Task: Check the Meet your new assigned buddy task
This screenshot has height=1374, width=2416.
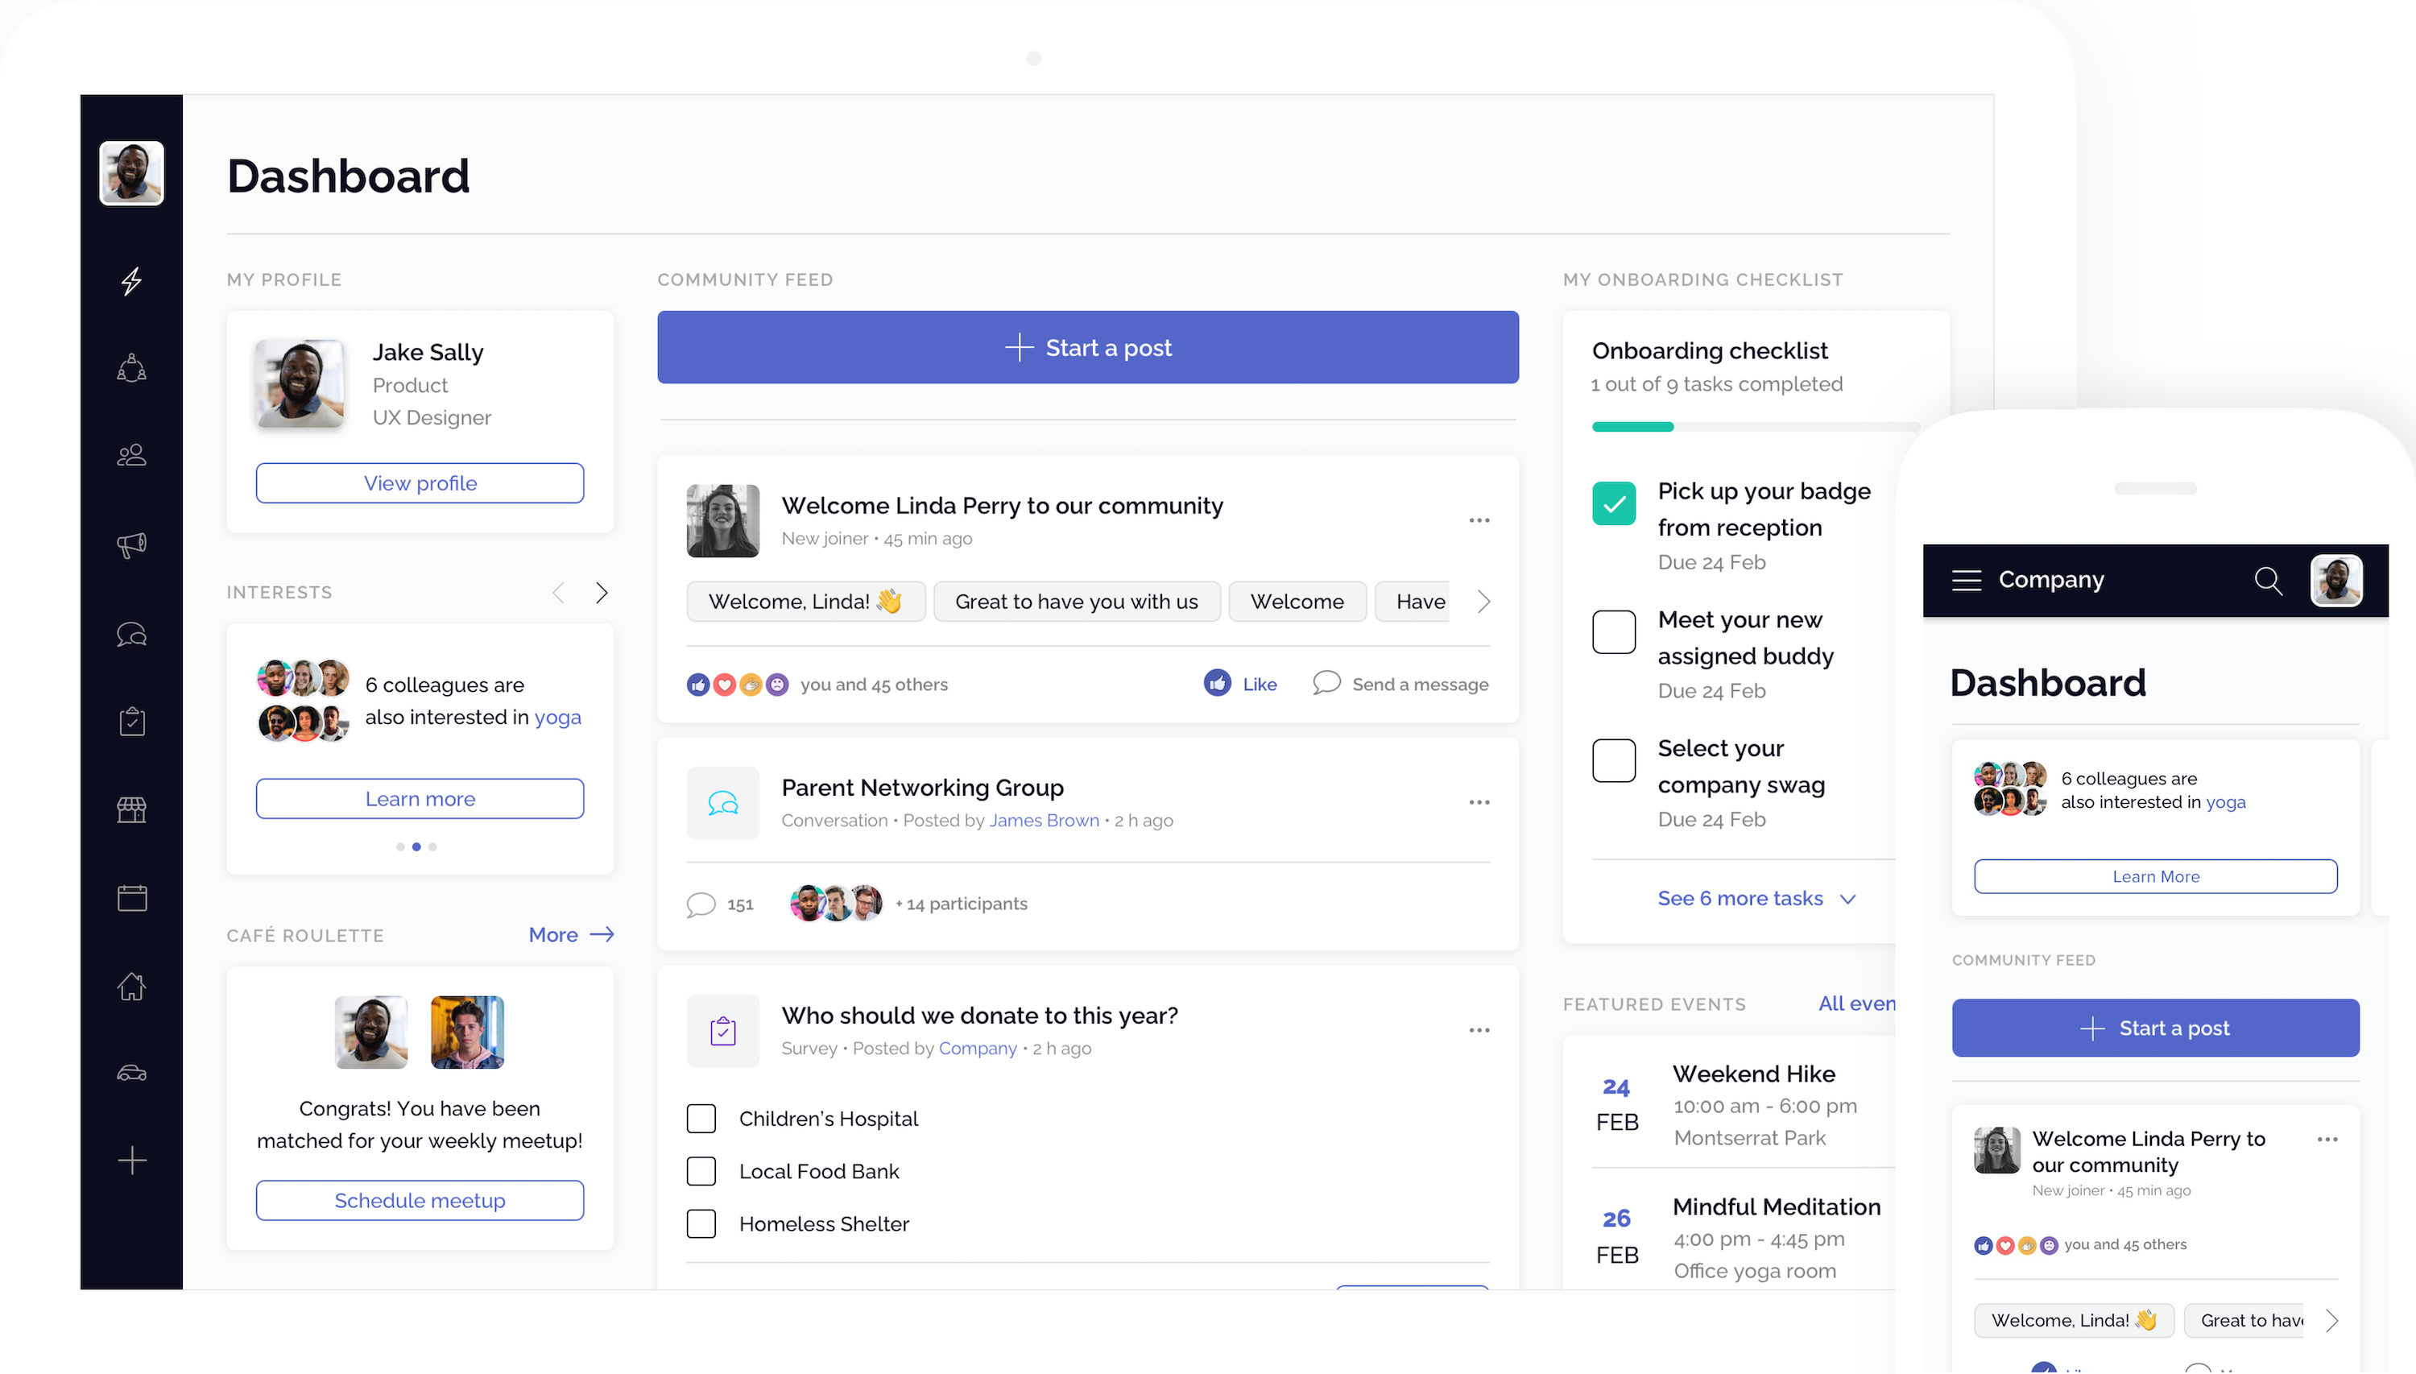Action: (x=1613, y=632)
